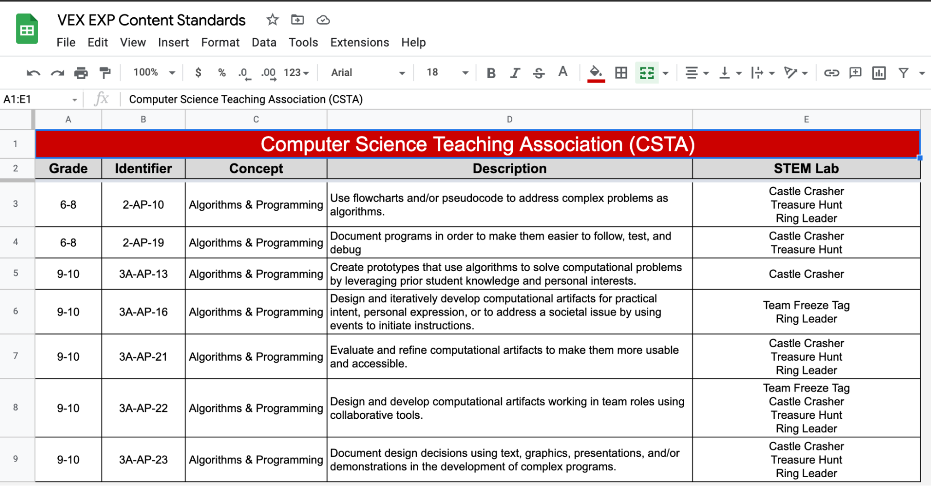Click the borders icon

(x=621, y=73)
